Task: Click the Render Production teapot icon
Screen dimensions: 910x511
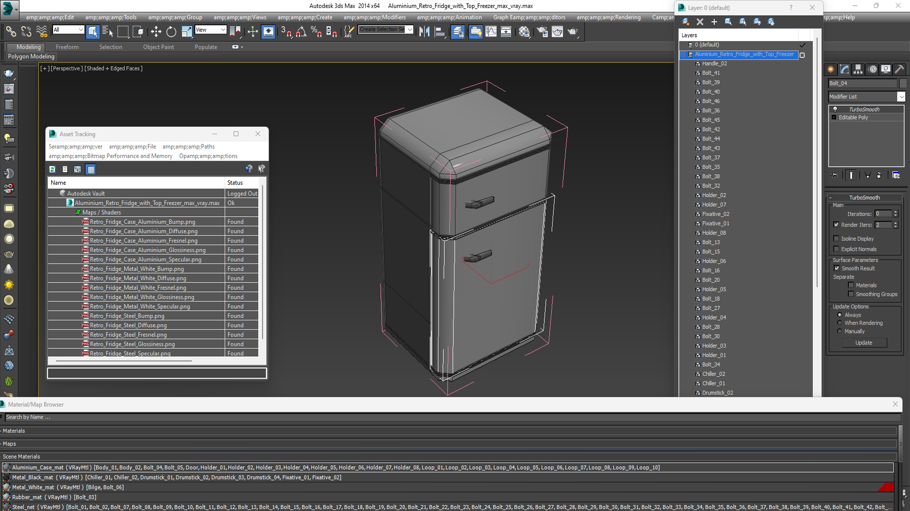Action: [573, 32]
